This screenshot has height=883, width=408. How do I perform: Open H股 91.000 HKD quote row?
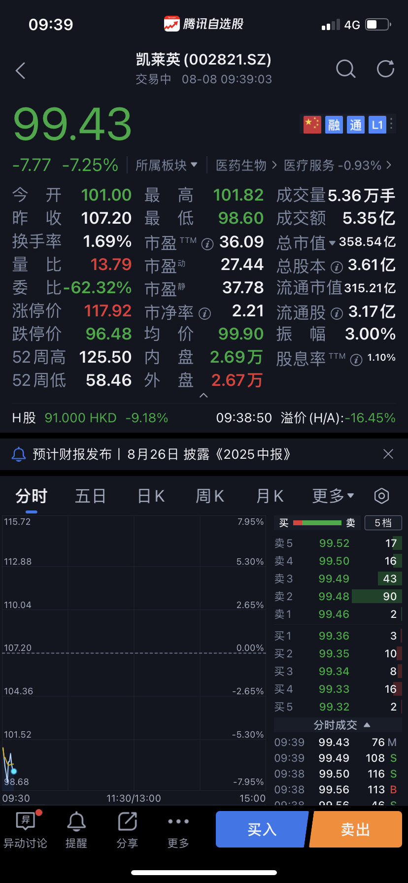(x=90, y=418)
